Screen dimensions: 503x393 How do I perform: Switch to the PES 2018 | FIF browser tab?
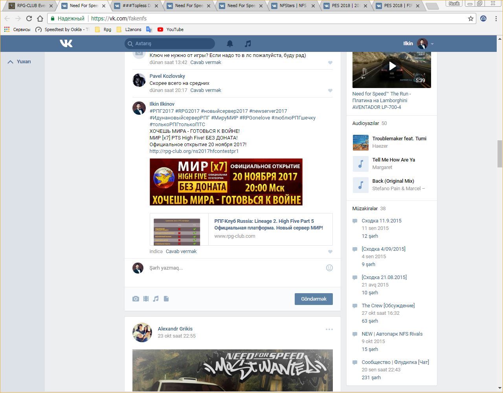[x=398, y=6]
